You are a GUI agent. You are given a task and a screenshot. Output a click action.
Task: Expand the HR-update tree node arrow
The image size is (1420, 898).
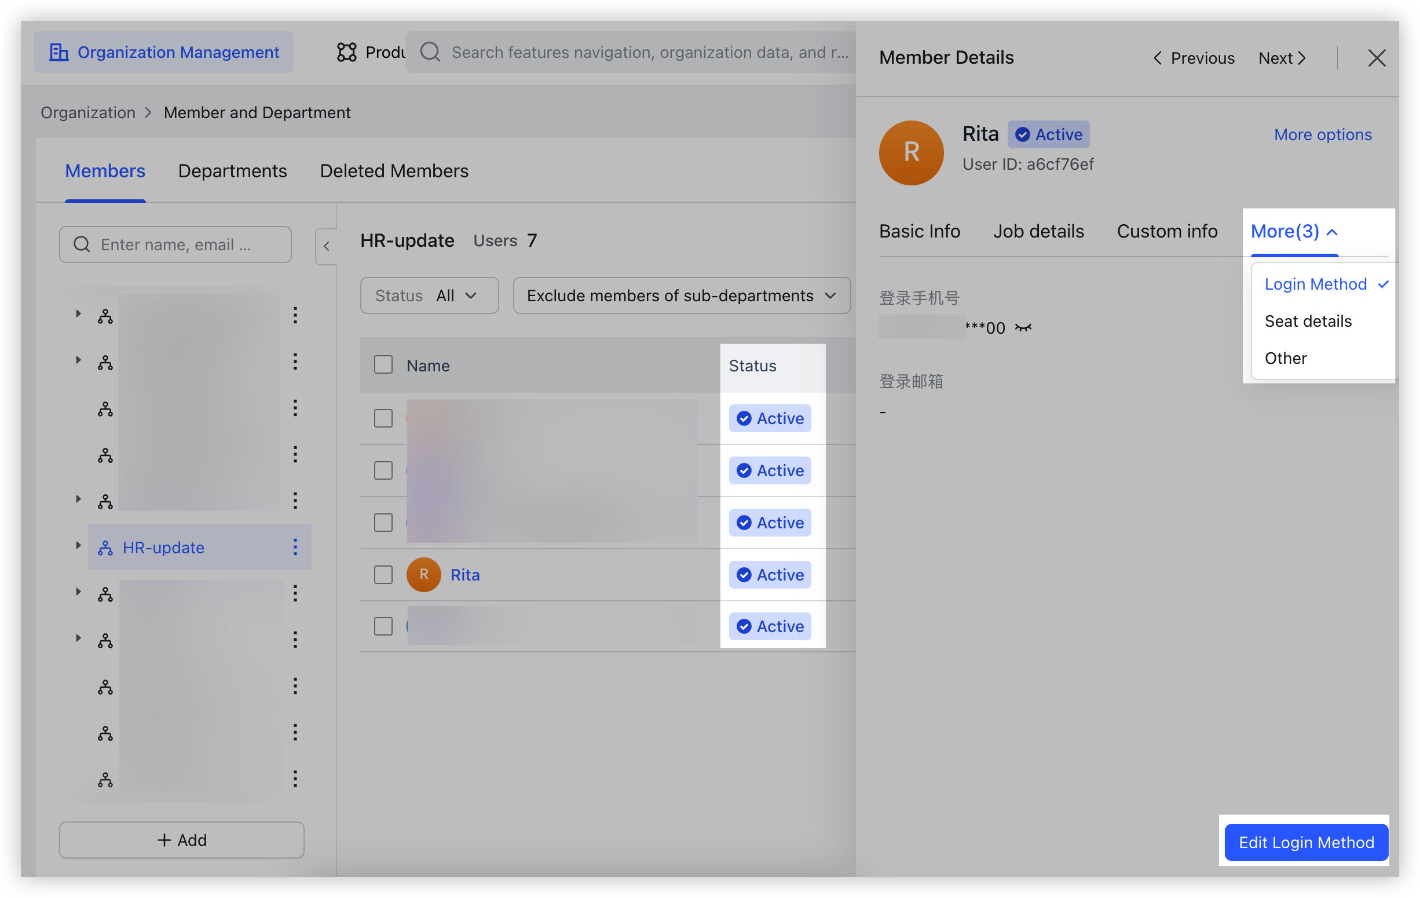pos(78,546)
